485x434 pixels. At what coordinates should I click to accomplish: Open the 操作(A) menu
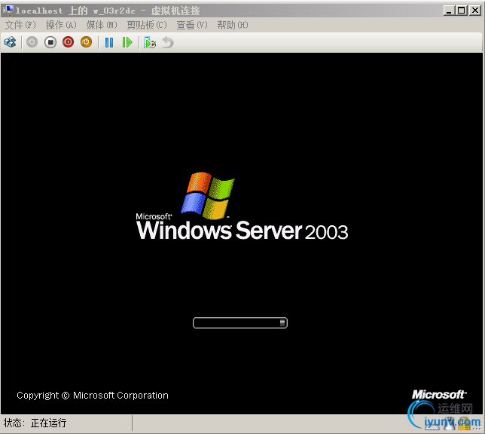(x=61, y=25)
